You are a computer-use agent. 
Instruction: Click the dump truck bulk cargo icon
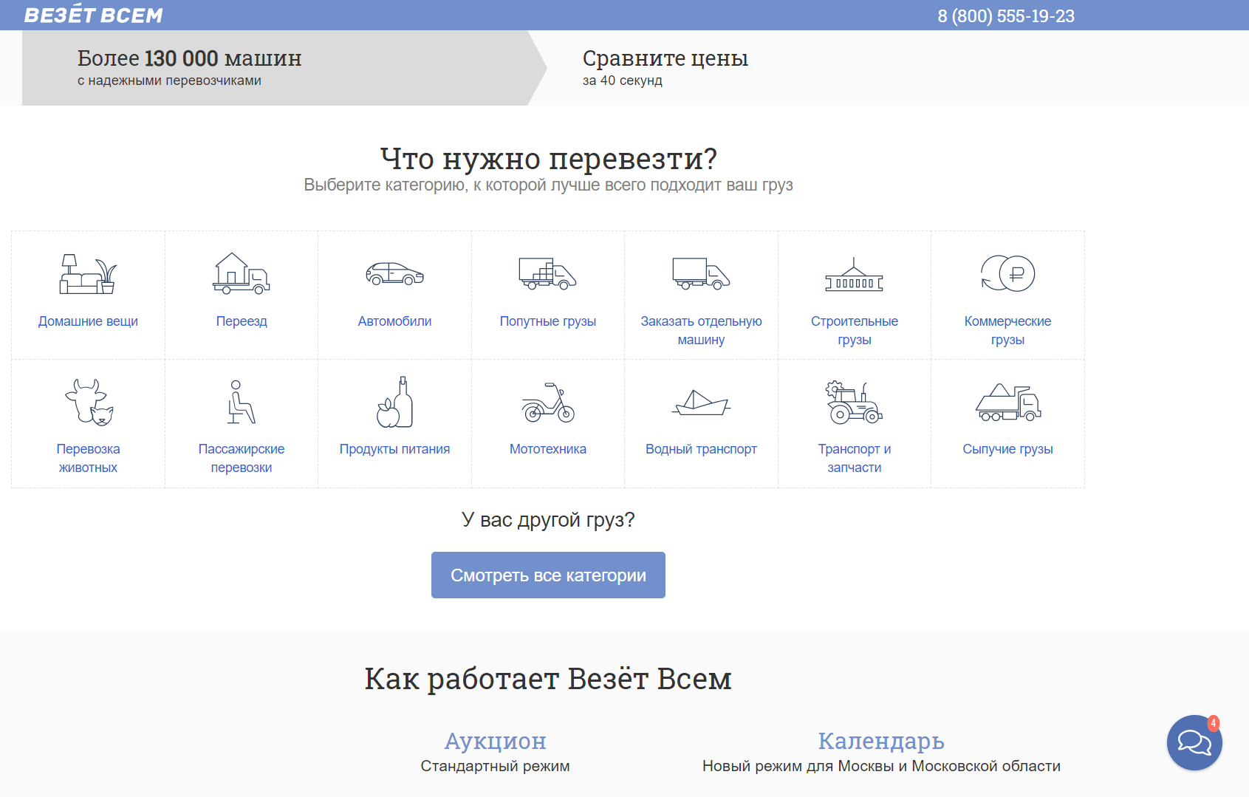[x=1007, y=403]
